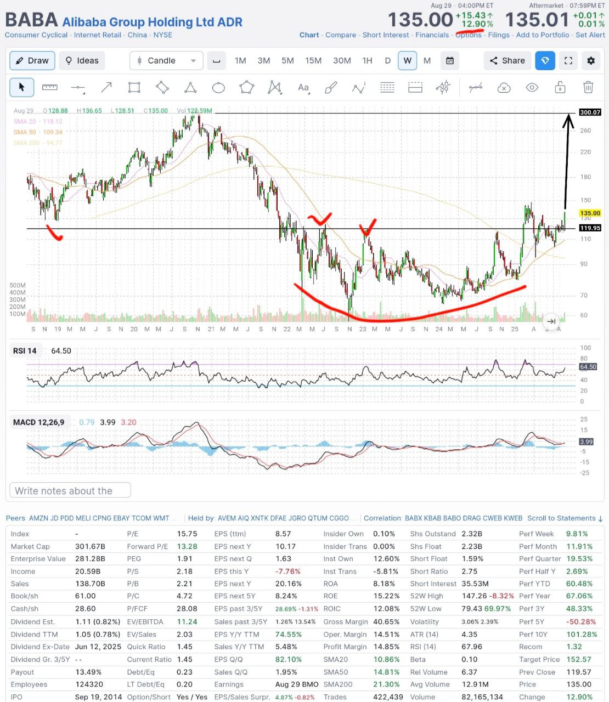Open the Options tab
This screenshot has height=702, width=609.
coord(469,35)
